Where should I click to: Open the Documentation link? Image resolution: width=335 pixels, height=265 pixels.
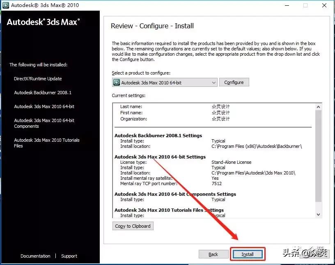[x=35, y=256]
